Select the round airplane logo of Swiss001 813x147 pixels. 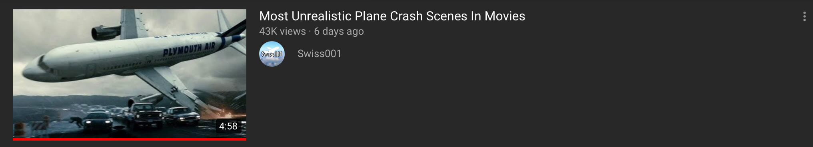coord(272,54)
